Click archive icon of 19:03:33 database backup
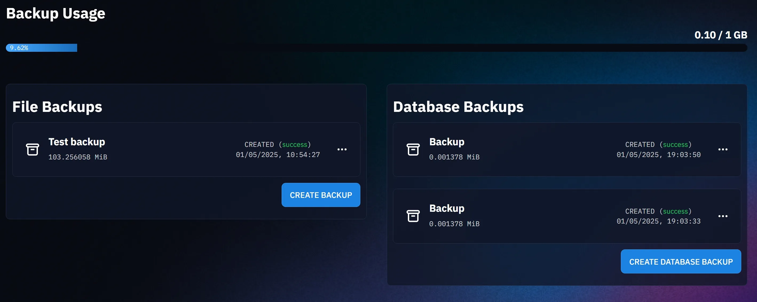Image resolution: width=757 pixels, height=302 pixels. [x=413, y=216]
